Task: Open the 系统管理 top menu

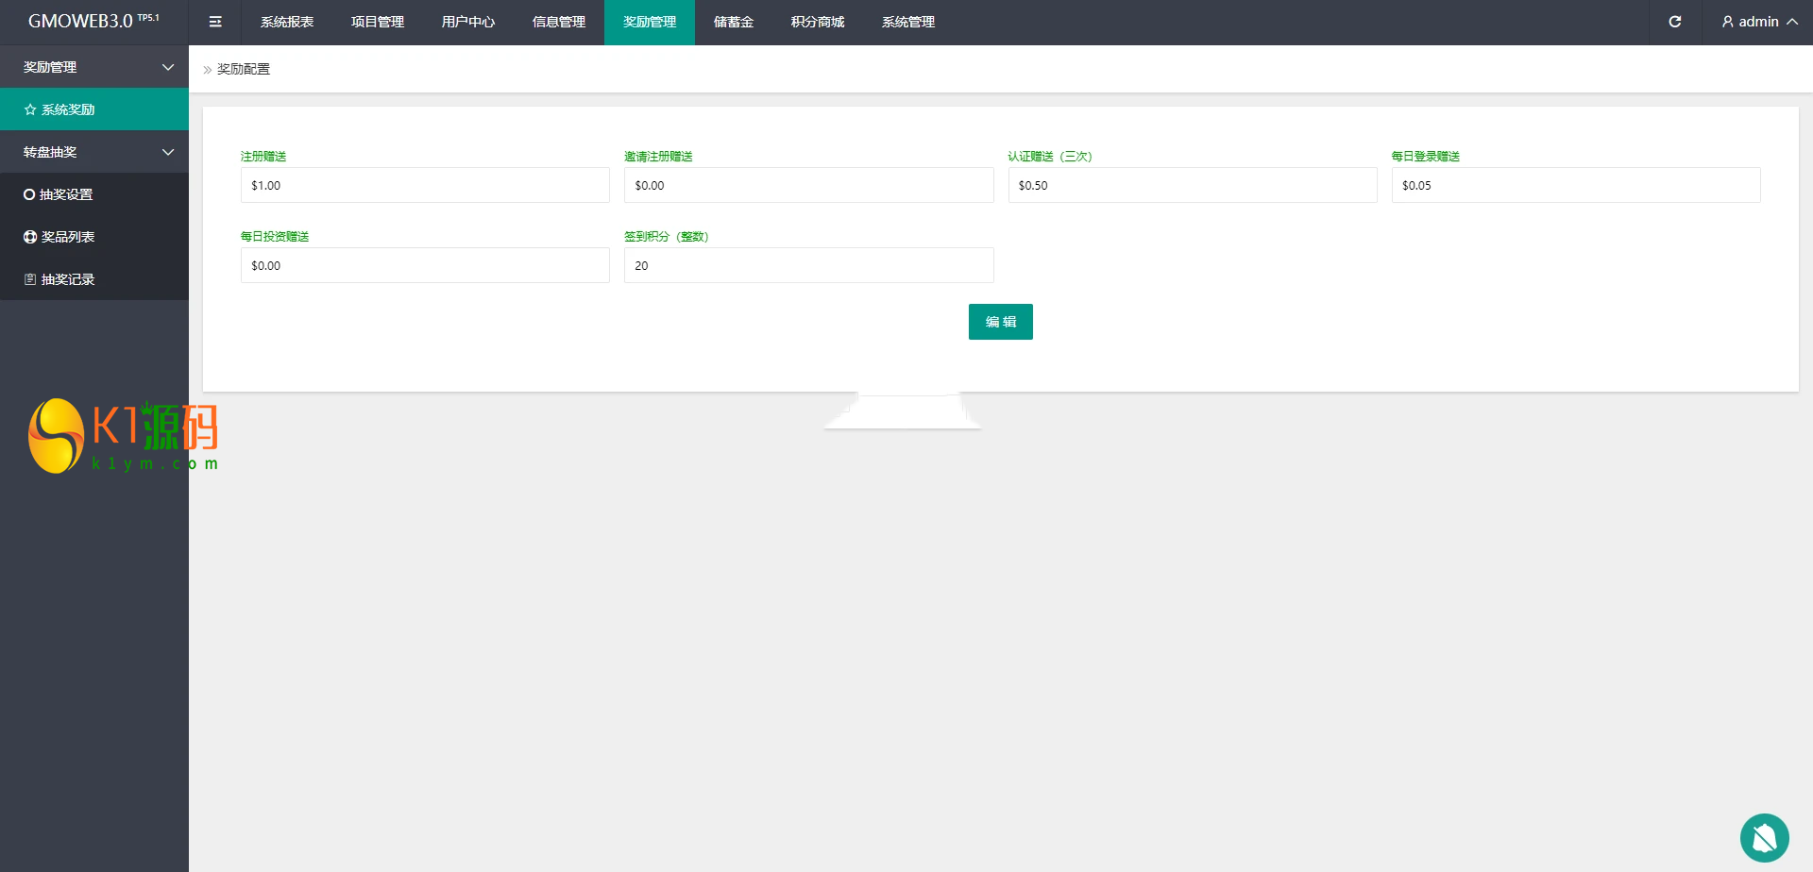Action: (908, 22)
